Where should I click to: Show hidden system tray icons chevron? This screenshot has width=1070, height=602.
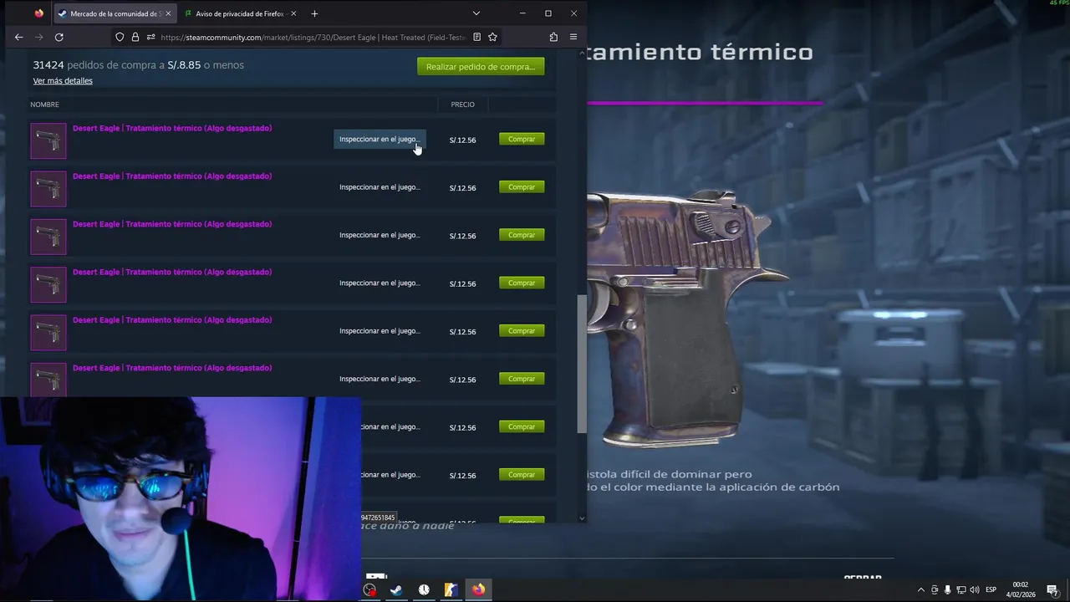click(921, 589)
